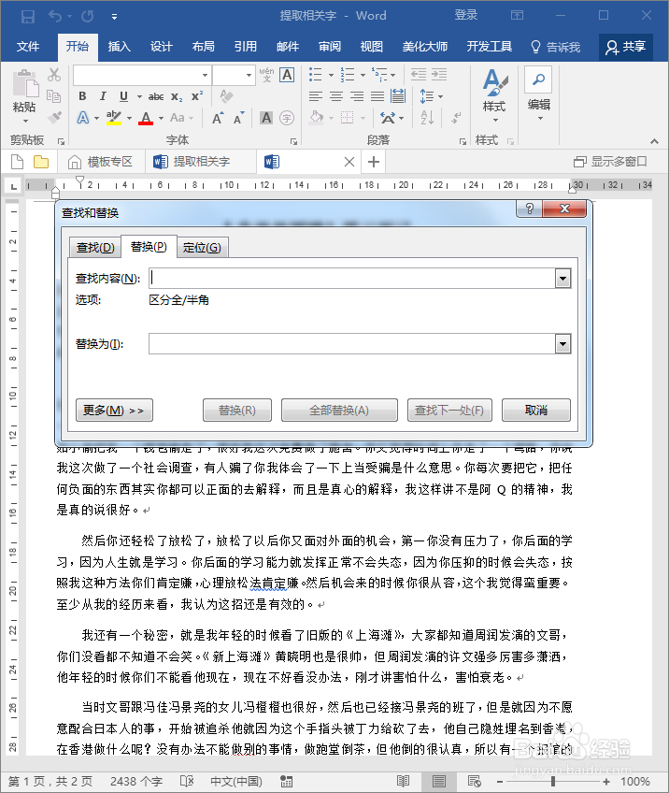This screenshot has width=669, height=793.
Task: Click the Paste clipboard icon
Action: pyautogui.click(x=24, y=83)
